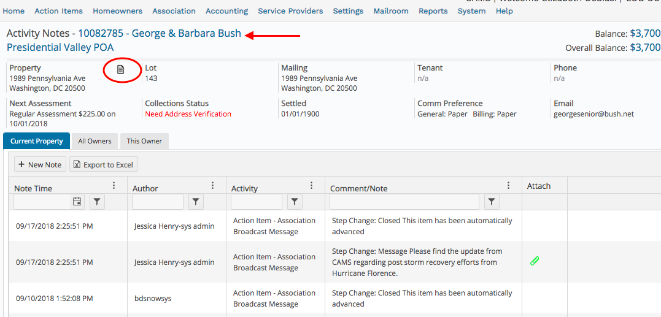Sort by the Author column header
This screenshot has height=317, width=661.
pos(145,189)
